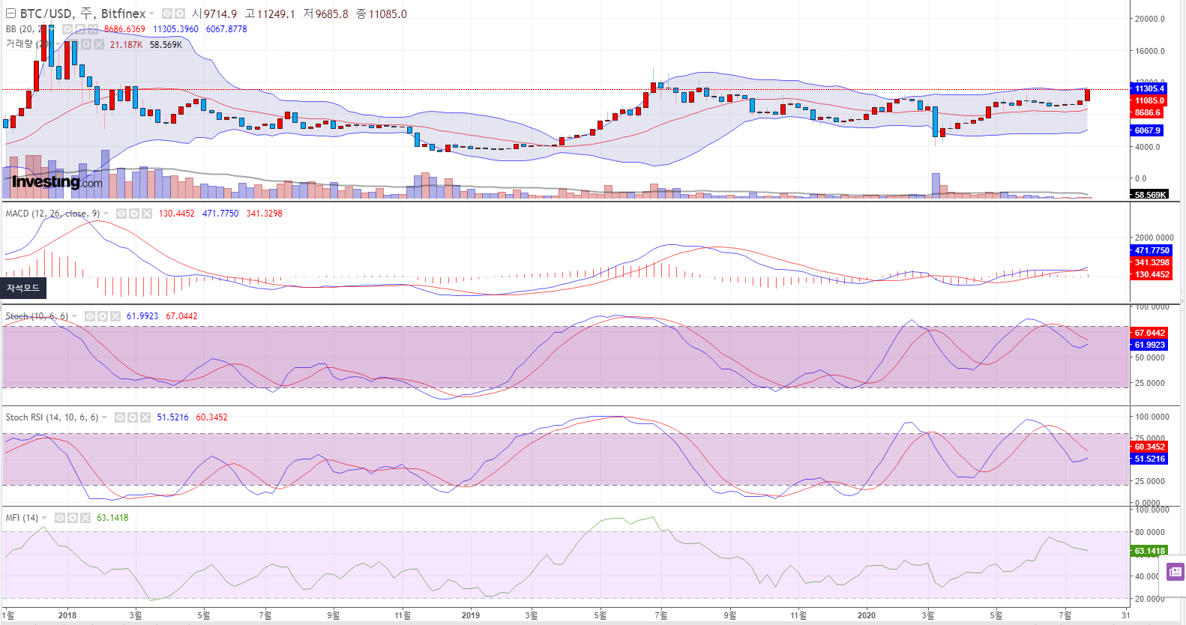1186x625 pixels.
Task: Click the 341.3298 MACD signal axis label
Action: coord(1151,262)
